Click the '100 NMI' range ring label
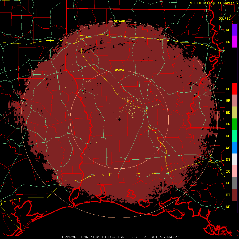 click(x=119, y=21)
